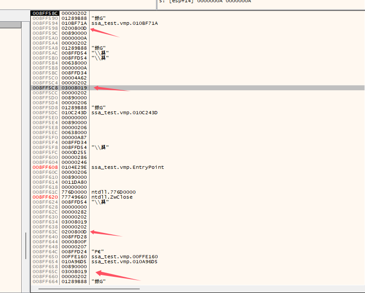Click stack address 008FF5AC
The height and width of the screenshot is (293, 365).
[45, 53]
